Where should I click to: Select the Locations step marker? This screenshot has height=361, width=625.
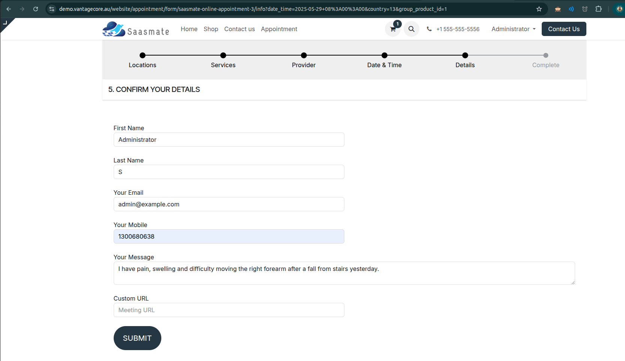click(143, 56)
